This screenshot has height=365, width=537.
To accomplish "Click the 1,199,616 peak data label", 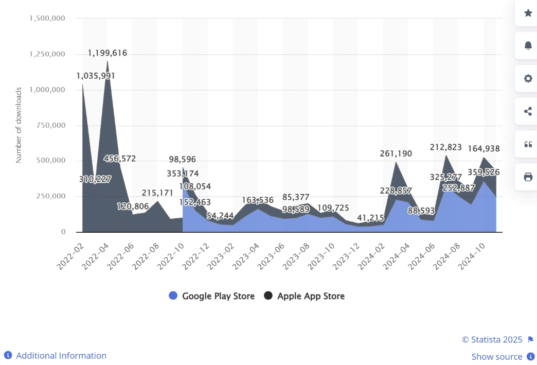I will [x=108, y=53].
